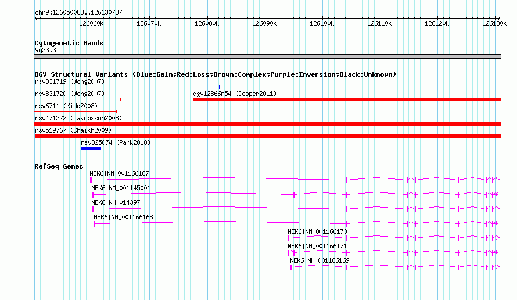Viewport: 517px width, 300px height.
Task: Click the chr9:126050083..126130787 region label
Action: (x=78, y=12)
